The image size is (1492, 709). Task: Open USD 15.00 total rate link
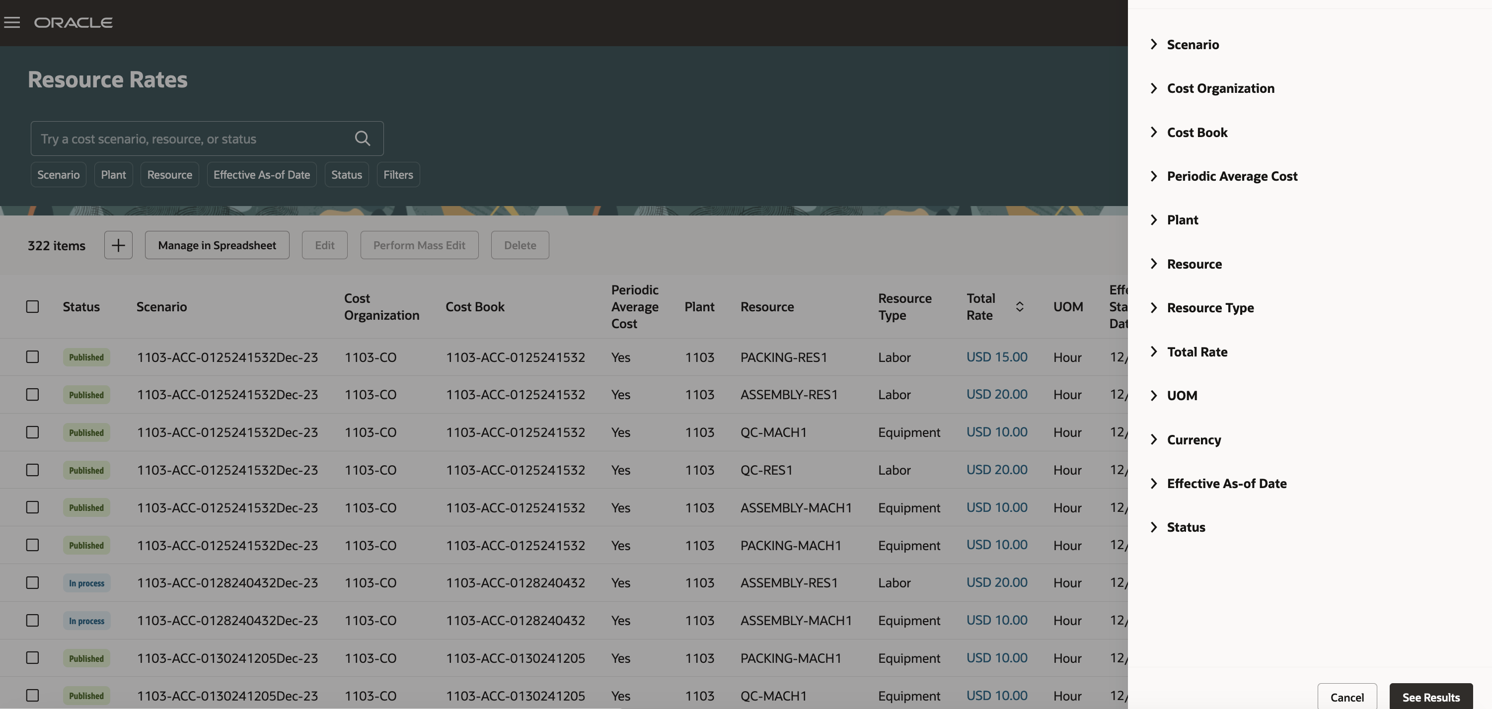[996, 357]
